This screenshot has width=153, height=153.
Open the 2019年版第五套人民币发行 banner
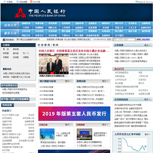click(x=74, y=113)
